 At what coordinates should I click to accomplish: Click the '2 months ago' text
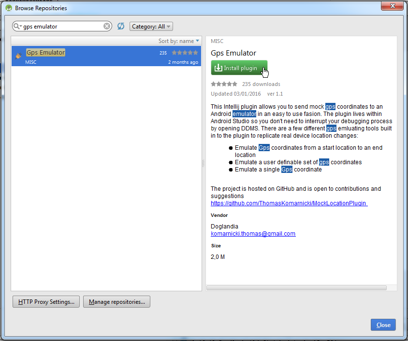click(183, 62)
